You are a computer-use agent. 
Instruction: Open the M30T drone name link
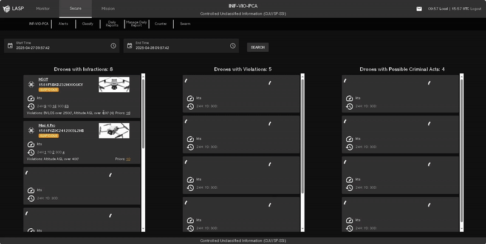[x=43, y=80]
